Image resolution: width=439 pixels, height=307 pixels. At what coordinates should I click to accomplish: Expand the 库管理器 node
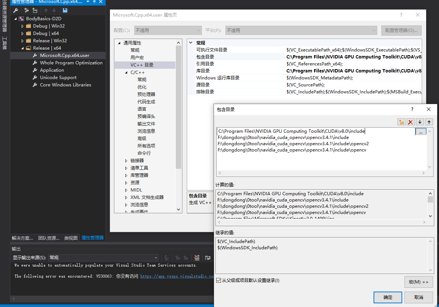tap(126, 175)
